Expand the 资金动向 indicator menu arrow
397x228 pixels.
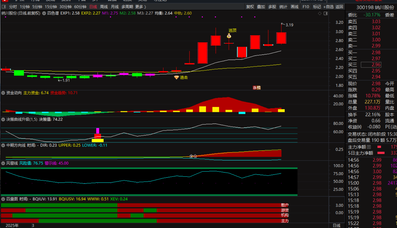(x=3, y=93)
